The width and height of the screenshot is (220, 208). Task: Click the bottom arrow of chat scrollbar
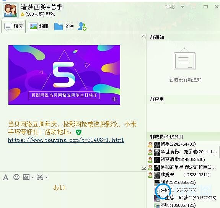(x=144, y=168)
